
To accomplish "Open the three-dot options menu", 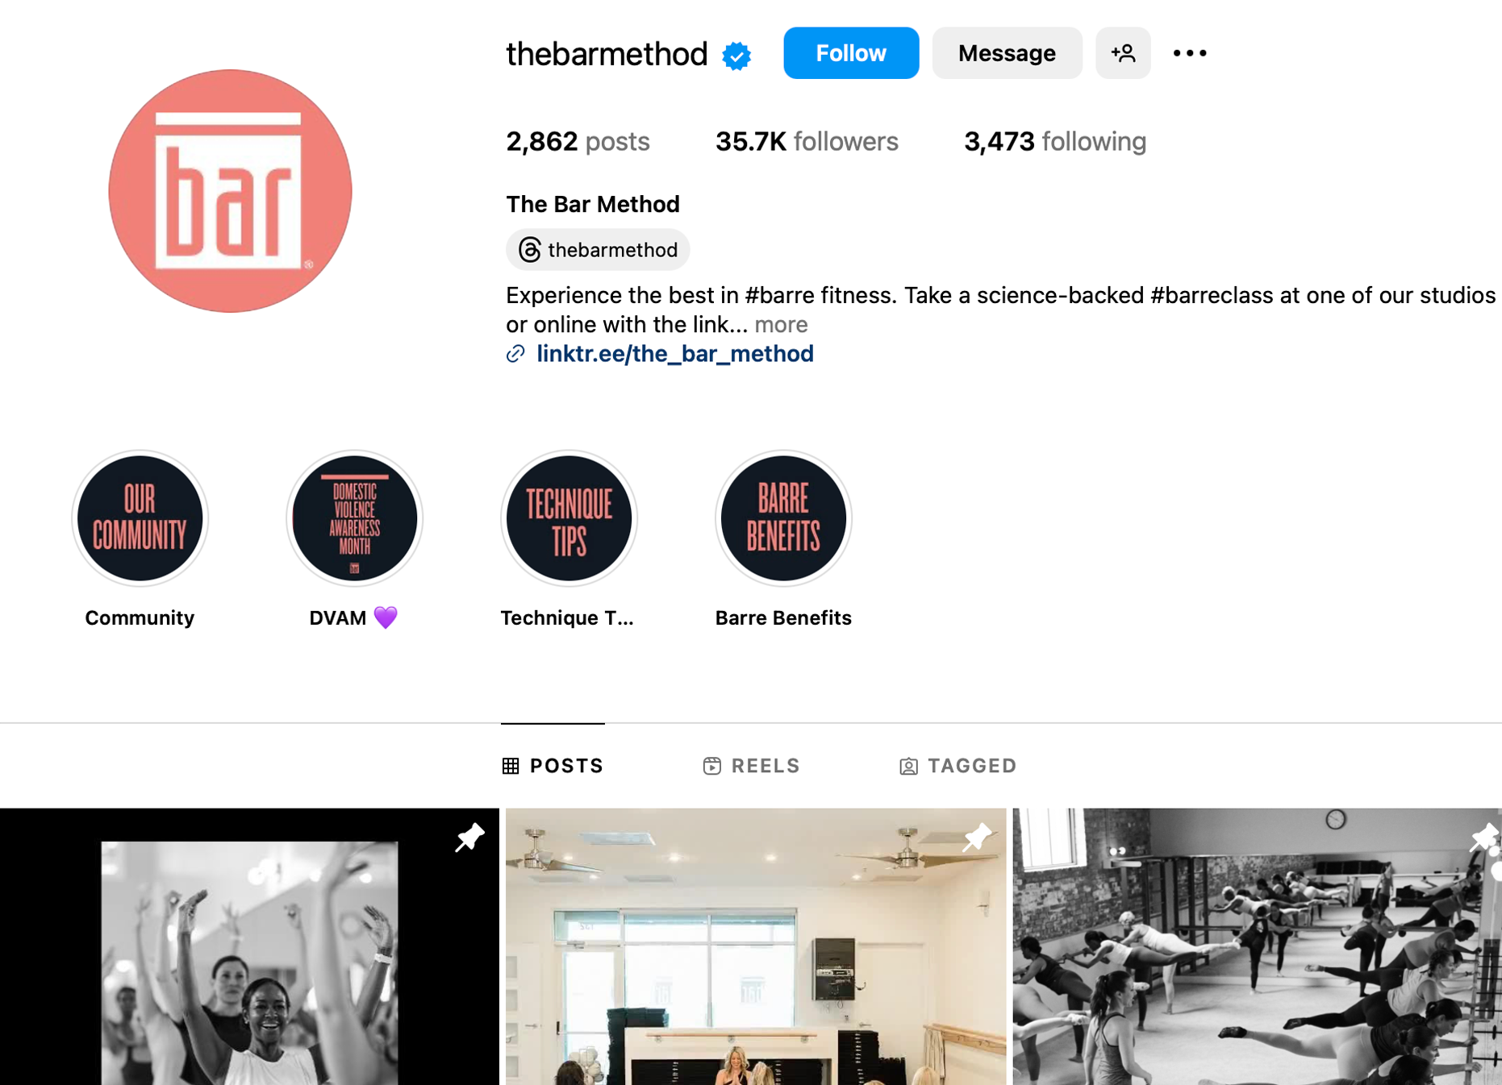I will [x=1190, y=53].
